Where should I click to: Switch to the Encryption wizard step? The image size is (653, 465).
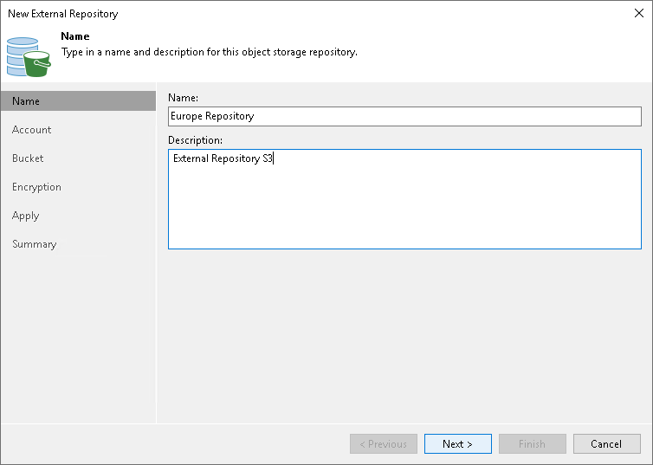coord(36,187)
